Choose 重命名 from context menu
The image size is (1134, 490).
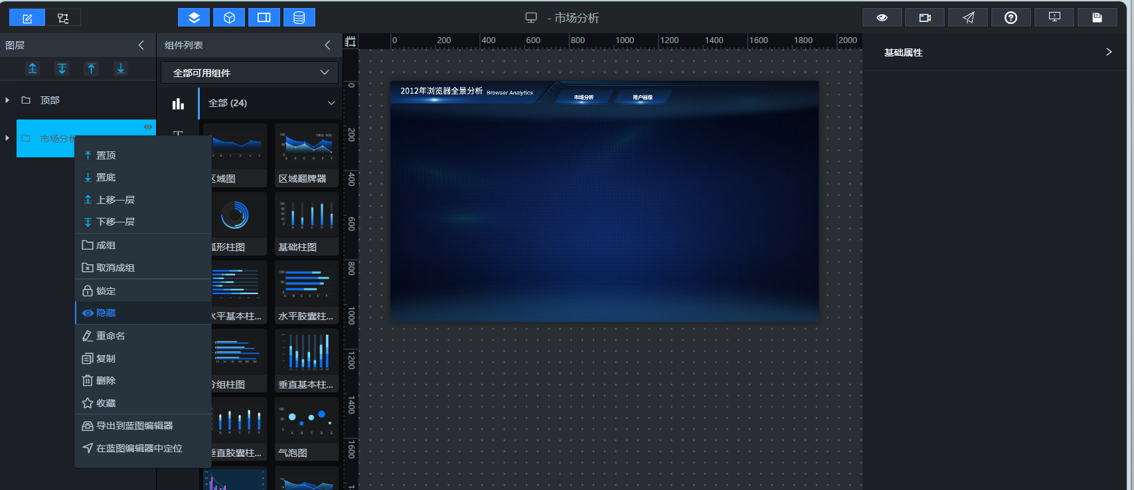coord(143,336)
